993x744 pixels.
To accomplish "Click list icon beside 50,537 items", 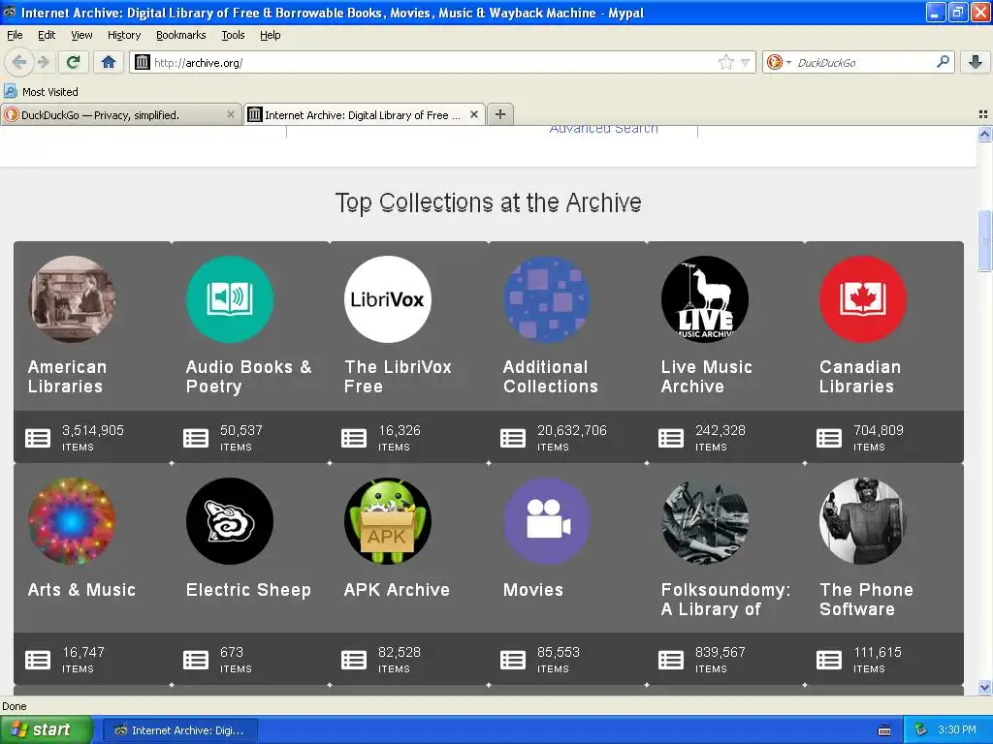I will [196, 438].
